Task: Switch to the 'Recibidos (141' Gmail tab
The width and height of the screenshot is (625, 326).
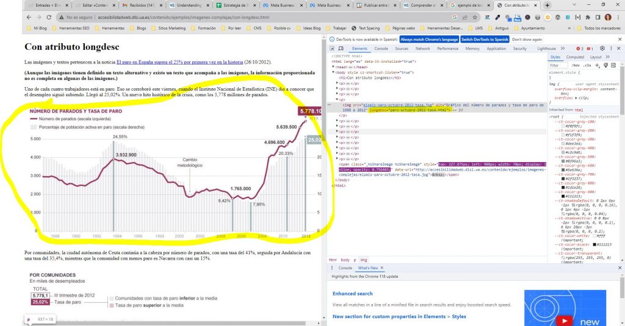Action: point(142,5)
